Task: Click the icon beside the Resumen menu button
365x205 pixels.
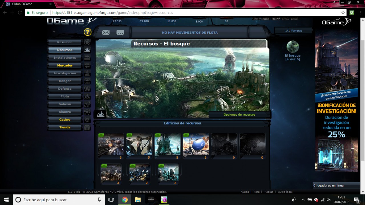Action: pyautogui.click(x=87, y=42)
